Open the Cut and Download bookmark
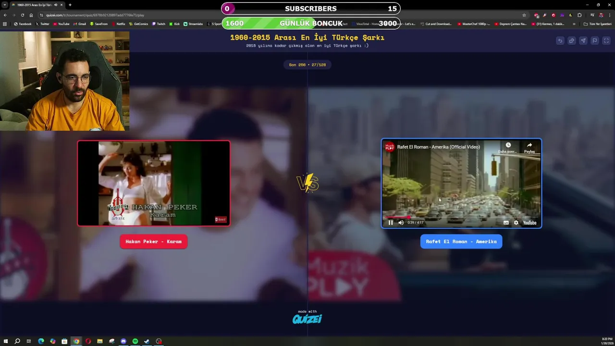The height and width of the screenshot is (346, 615). pos(436,24)
